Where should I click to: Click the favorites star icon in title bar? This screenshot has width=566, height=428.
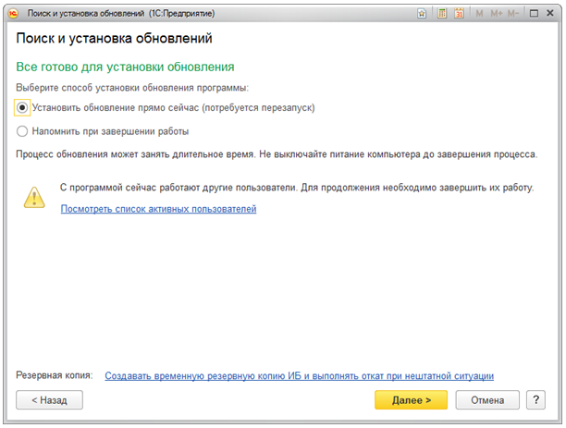click(x=424, y=14)
